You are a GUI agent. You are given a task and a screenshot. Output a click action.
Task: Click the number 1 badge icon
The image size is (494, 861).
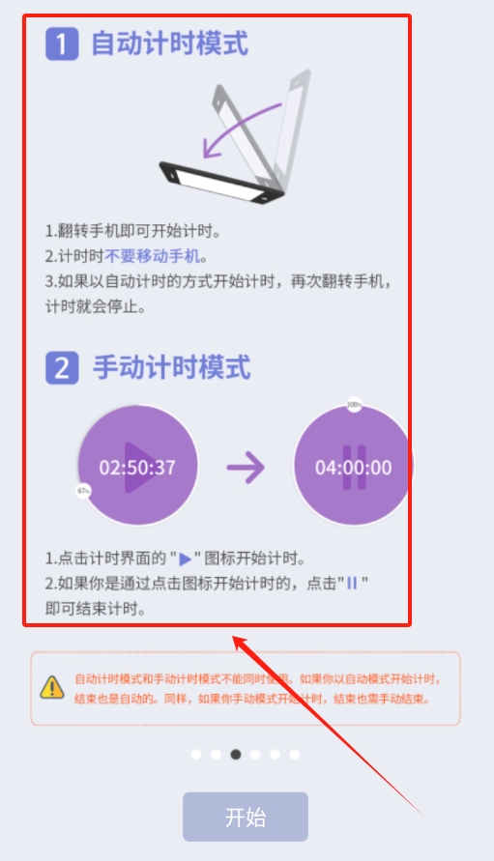point(62,43)
